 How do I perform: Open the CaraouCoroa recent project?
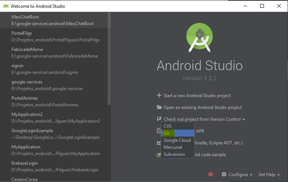coord(54,179)
